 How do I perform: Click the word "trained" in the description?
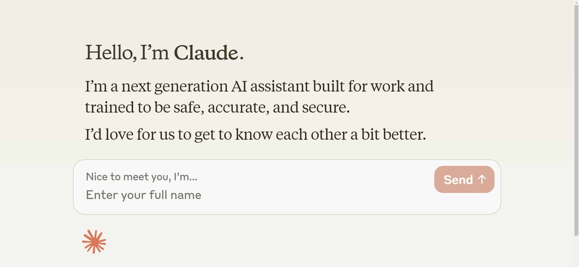coord(109,107)
